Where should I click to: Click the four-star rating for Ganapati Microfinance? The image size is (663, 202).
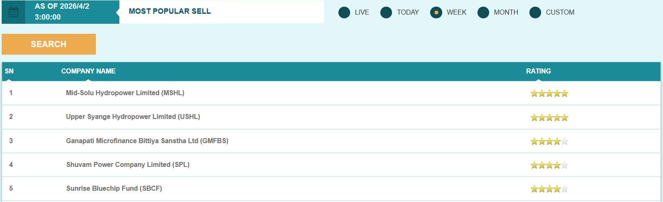[x=549, y=141]
